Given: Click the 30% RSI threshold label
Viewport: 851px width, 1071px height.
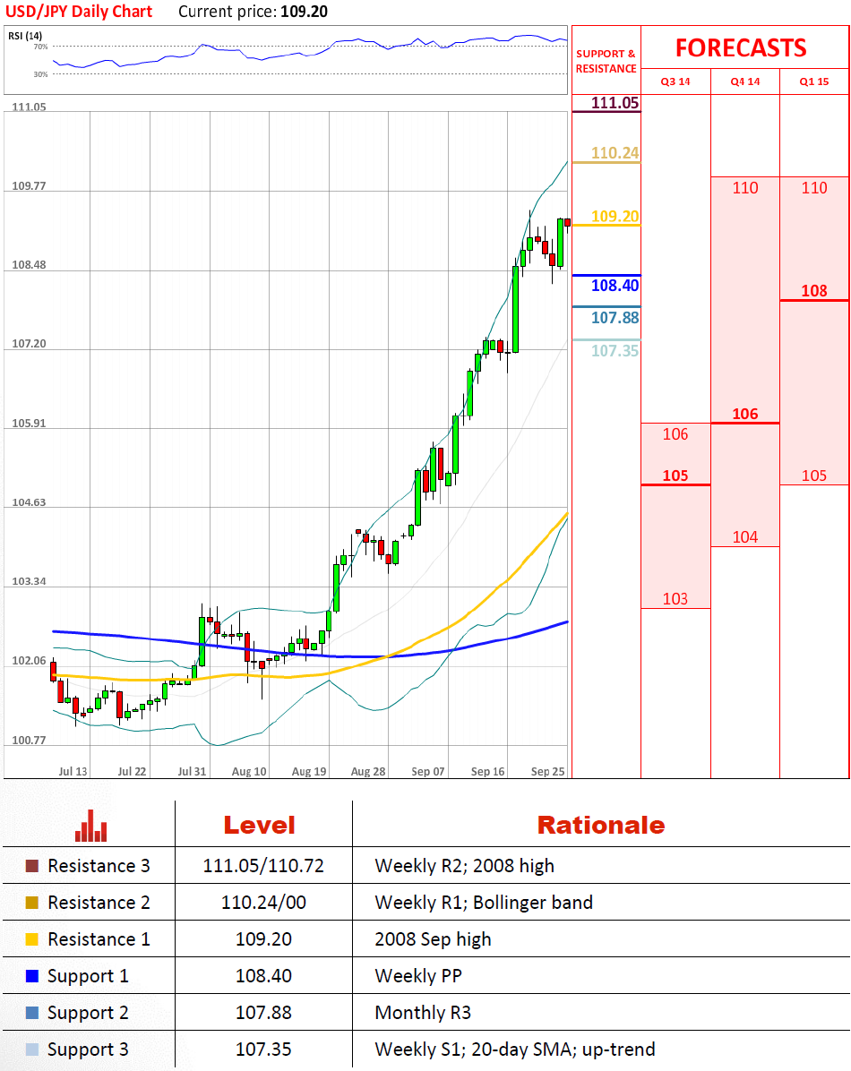Looking at the screenshot, I should click(x=41, y=73).
